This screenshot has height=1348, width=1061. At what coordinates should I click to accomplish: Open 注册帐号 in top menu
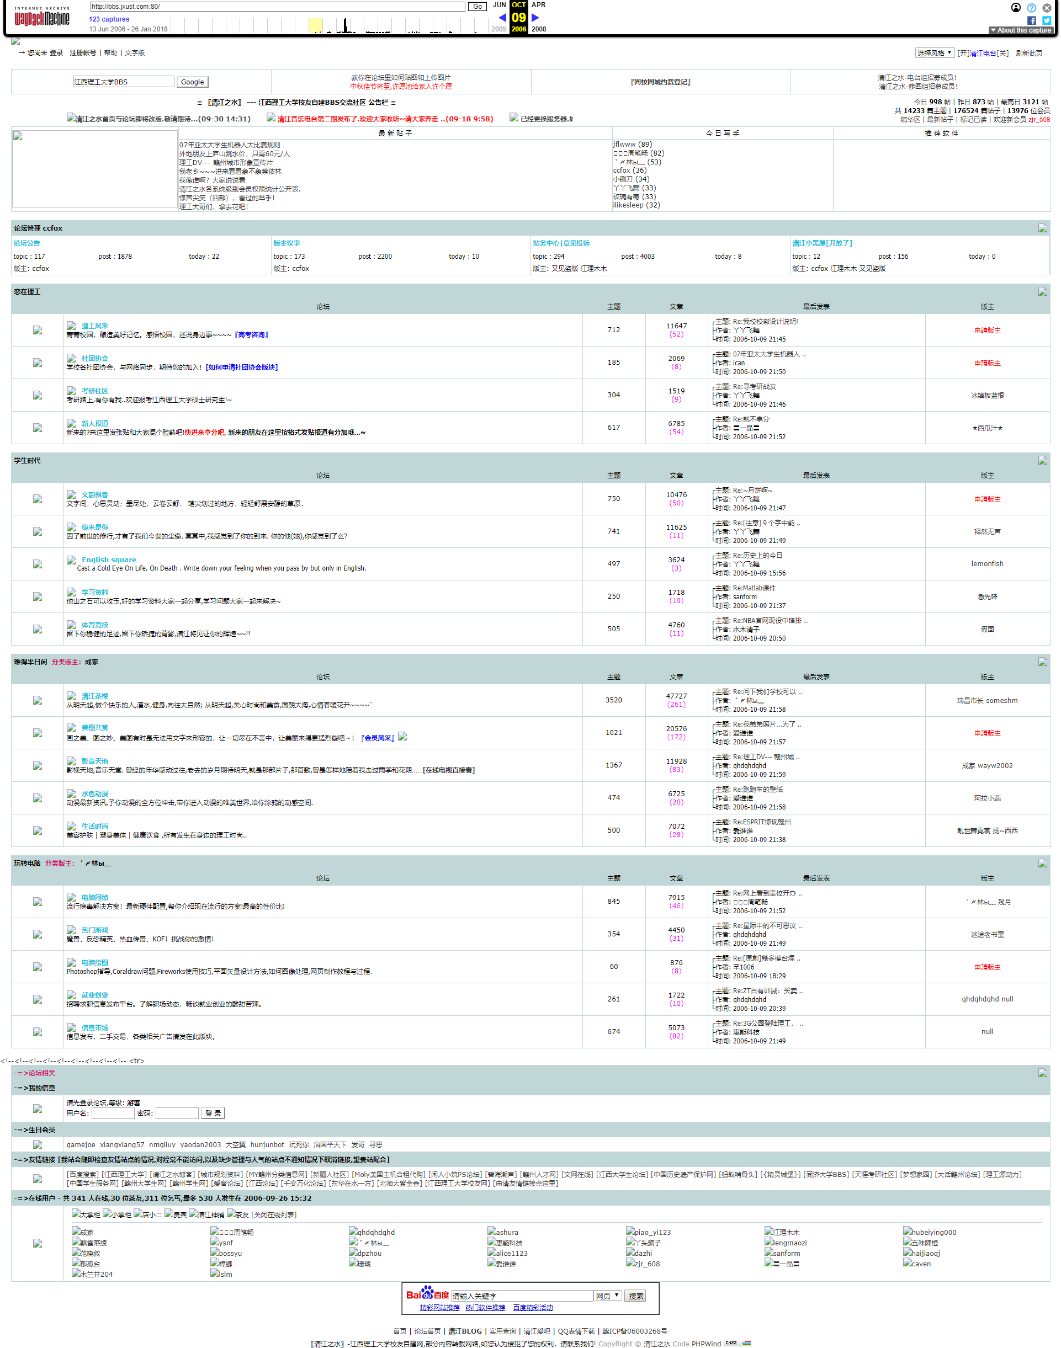pyautogui.click(x=83, y=53)
